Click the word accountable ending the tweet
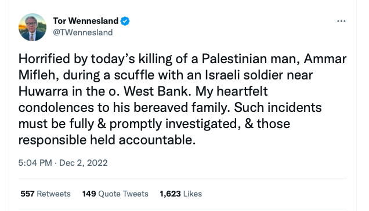Image resolution: width=369 pixels, height=211 pixels. click(157, 140)
